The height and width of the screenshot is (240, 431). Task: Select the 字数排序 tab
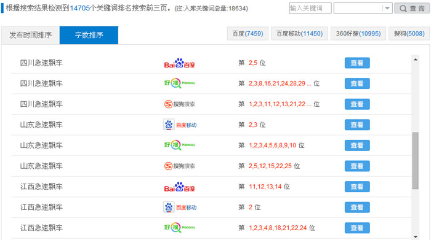pos(89,35)
